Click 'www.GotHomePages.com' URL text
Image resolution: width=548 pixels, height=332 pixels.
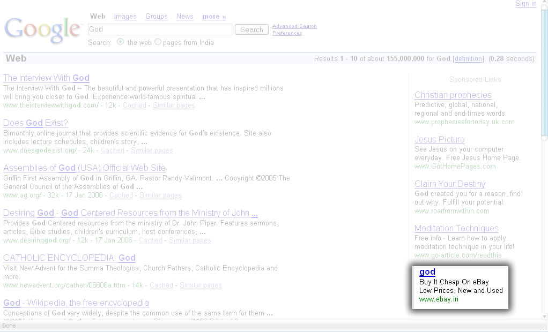(x=455, y=167)
